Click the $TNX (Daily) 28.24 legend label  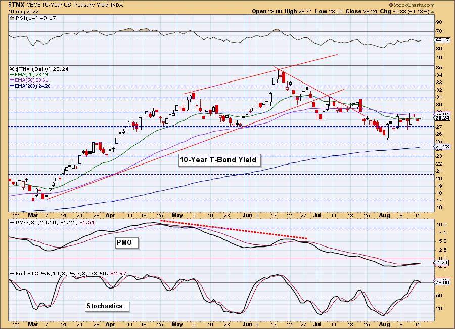pos(42,69)
